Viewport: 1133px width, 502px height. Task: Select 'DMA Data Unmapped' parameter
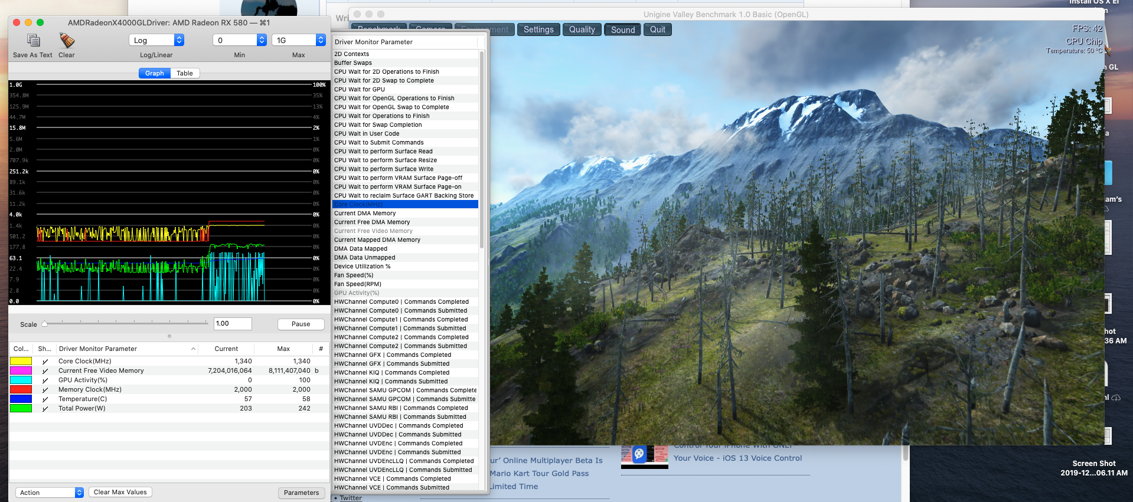pos(405,257)
